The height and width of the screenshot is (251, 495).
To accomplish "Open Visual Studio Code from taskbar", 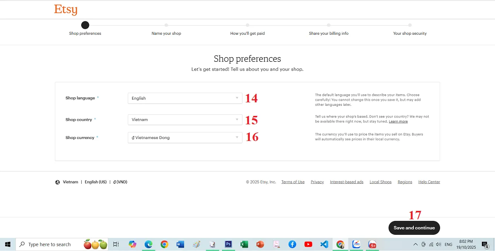I will (324, 244).
